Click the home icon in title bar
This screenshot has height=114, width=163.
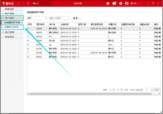point(108,4)
